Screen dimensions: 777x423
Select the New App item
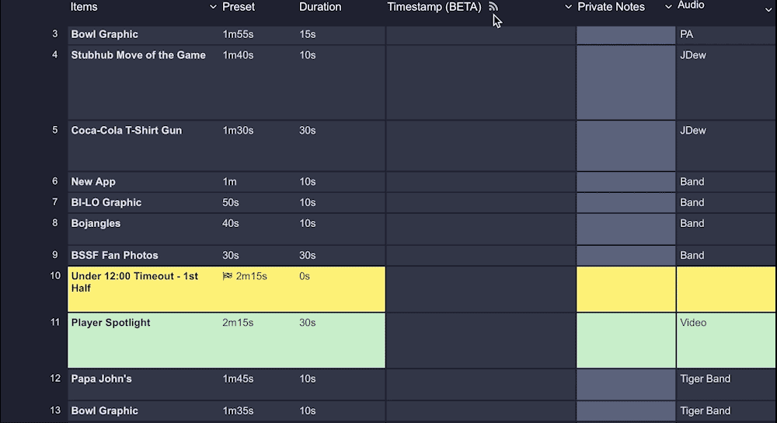click(x=93, y=181)
